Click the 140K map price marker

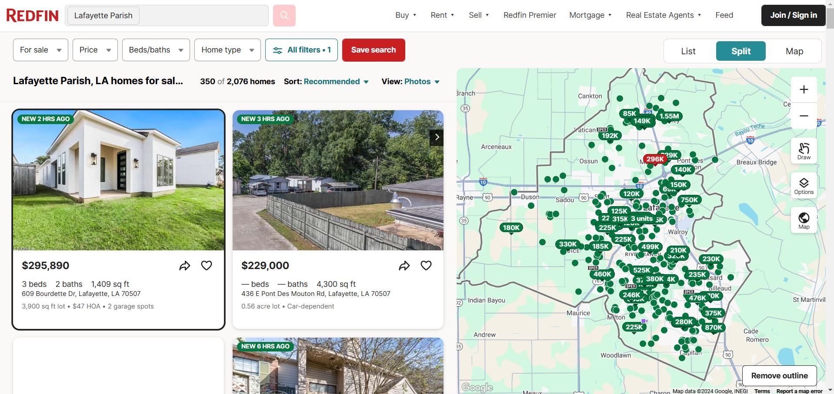(x=683, y=170)
